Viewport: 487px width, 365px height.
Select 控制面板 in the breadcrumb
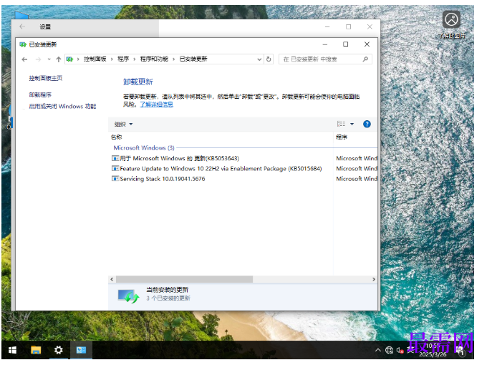tap(95, 59)
